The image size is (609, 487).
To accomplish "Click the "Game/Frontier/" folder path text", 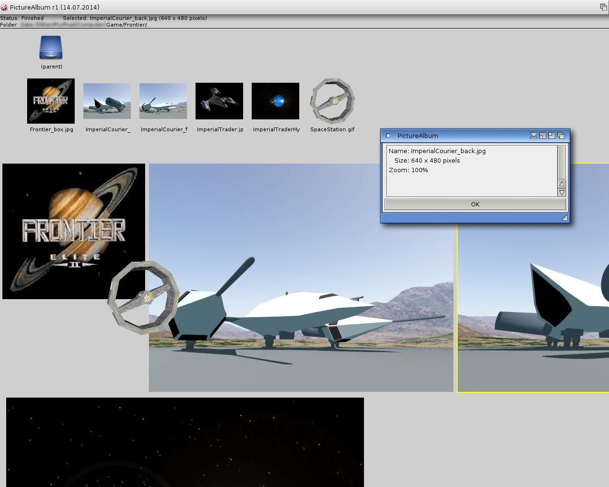I will [x=127, y=25].
